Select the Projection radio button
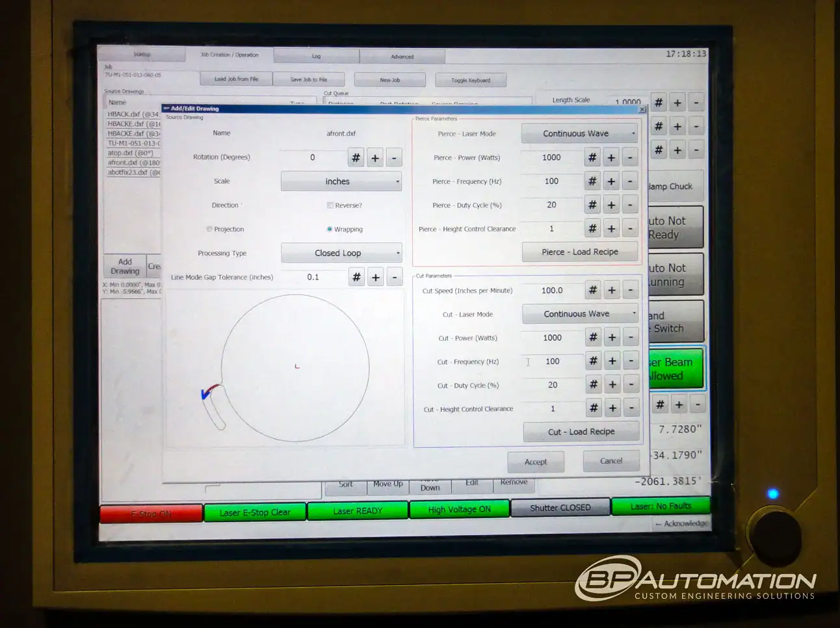The width and height of the screenshot is (840, 628). coord(209,229)
